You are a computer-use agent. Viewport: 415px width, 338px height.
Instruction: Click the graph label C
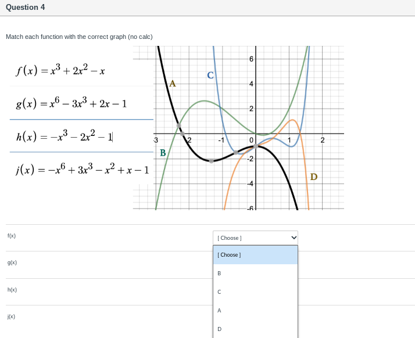210,75
